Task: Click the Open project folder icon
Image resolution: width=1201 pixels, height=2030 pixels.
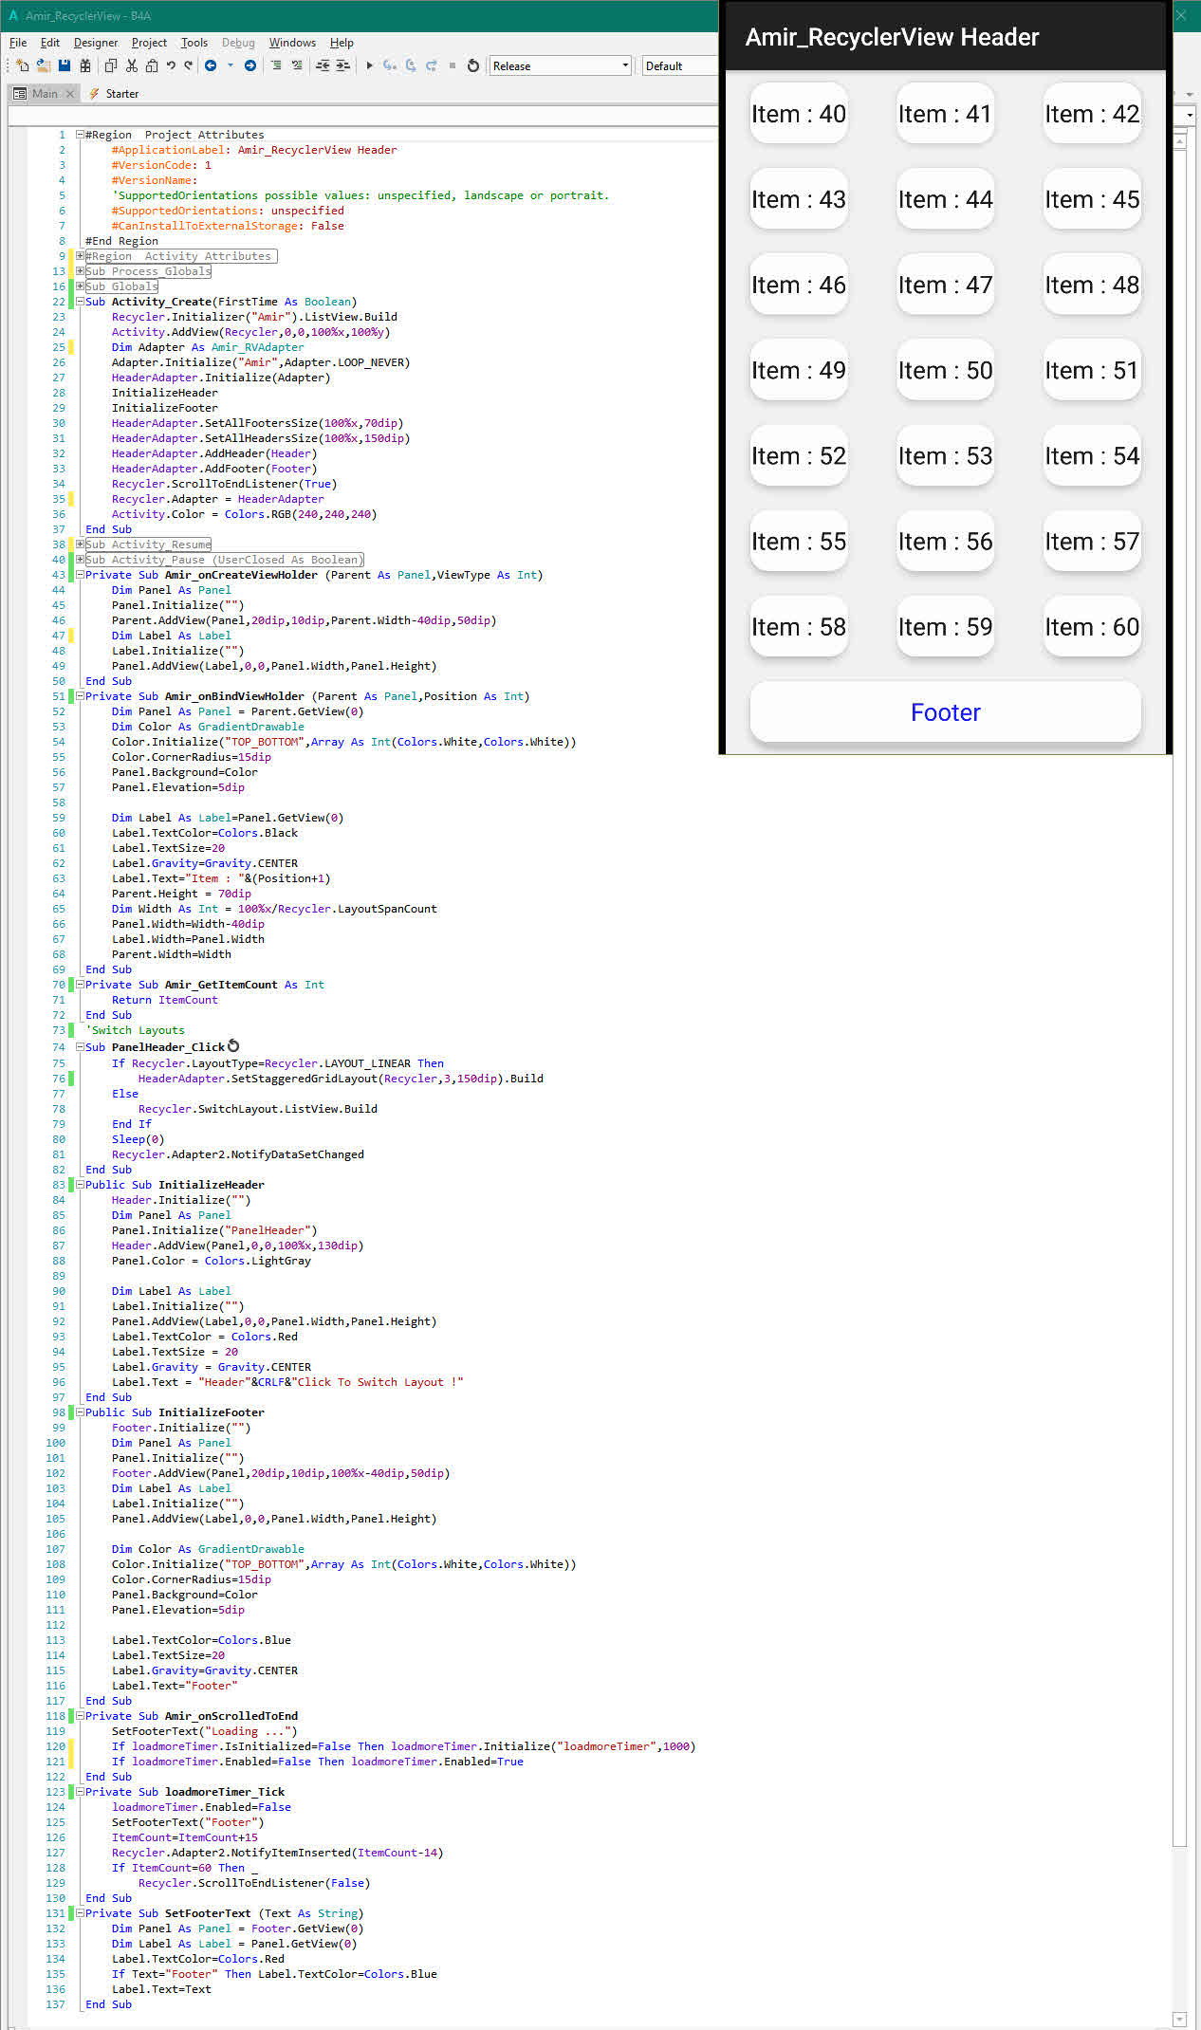Action: 44,65
